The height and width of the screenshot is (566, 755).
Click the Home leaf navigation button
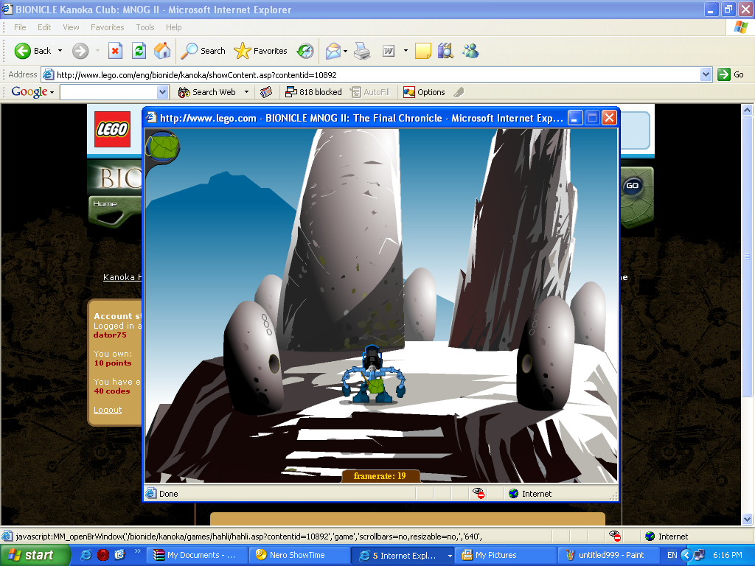[x=114, y=211]
